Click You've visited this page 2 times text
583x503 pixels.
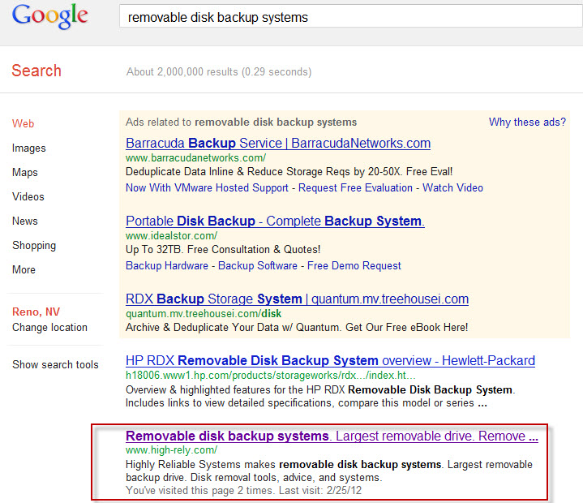coord(243,490)
